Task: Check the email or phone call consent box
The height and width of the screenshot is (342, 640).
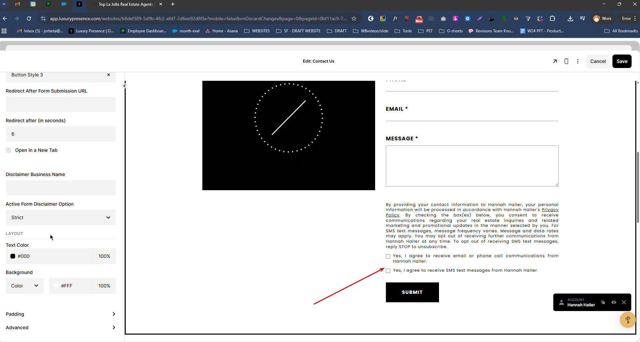Action: point(388,256)
